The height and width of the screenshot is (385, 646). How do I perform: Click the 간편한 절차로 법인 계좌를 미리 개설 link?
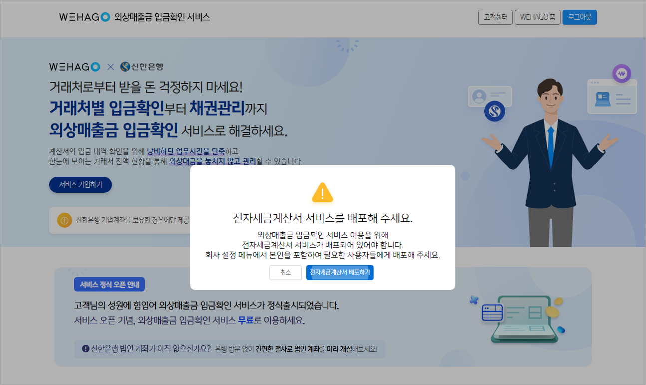click(304, 349)
